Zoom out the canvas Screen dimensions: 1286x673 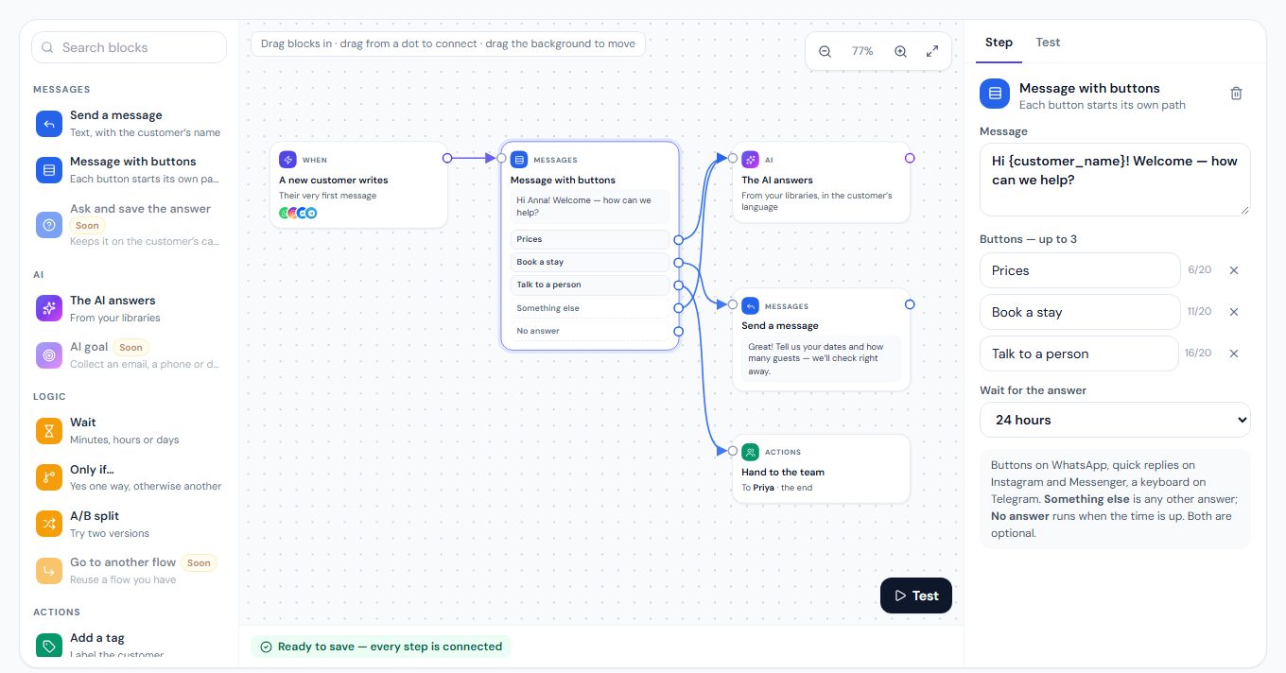pos(825,51)
